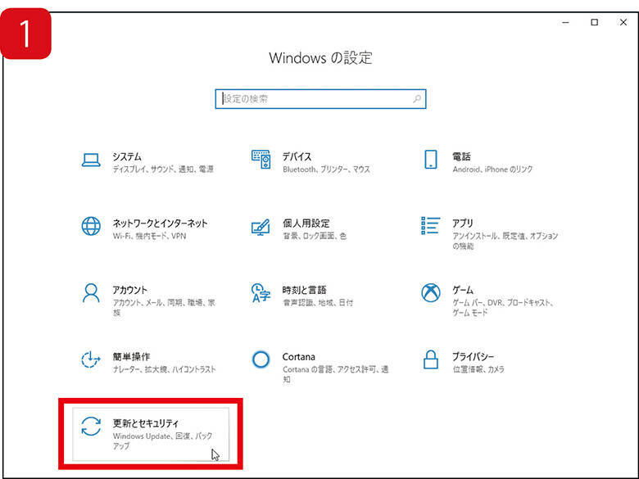This screenshot has height=479, width=639.
Task: Open Devices keyboard icon
Action: 261,160
